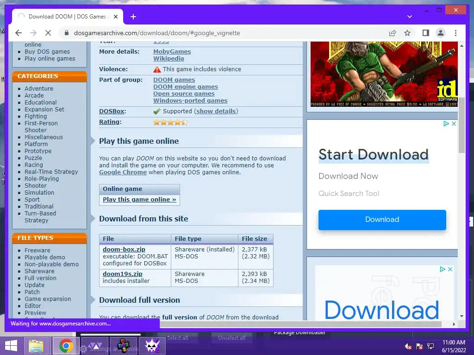Open the Shareware file type
The width and height of the screenshot is (474, 355).
click(x=39, y=271)
